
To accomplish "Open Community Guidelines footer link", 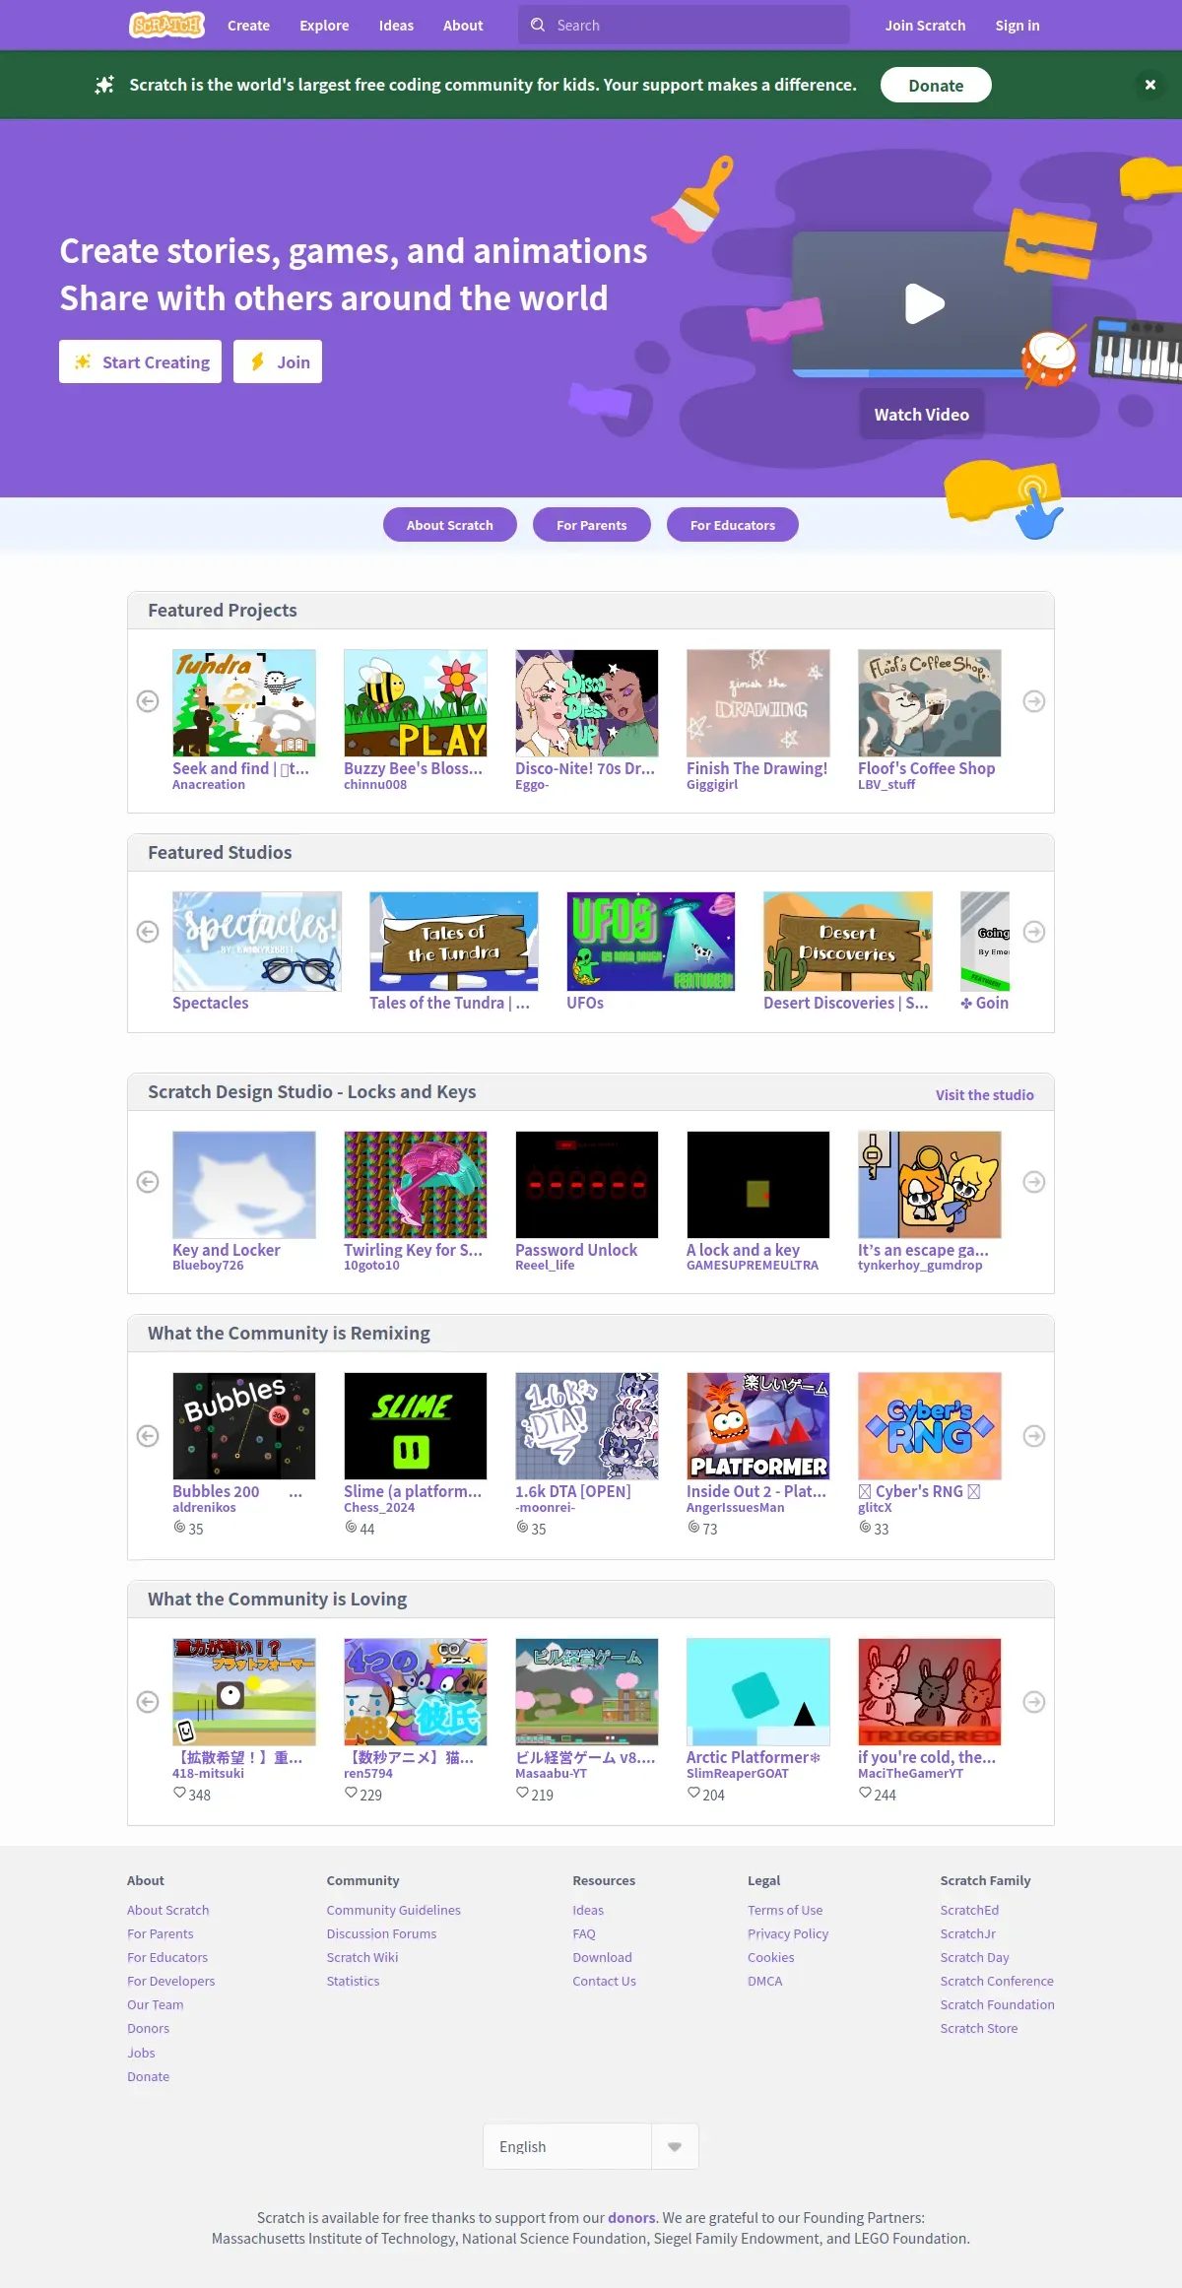I will (x=394, y=1910).
